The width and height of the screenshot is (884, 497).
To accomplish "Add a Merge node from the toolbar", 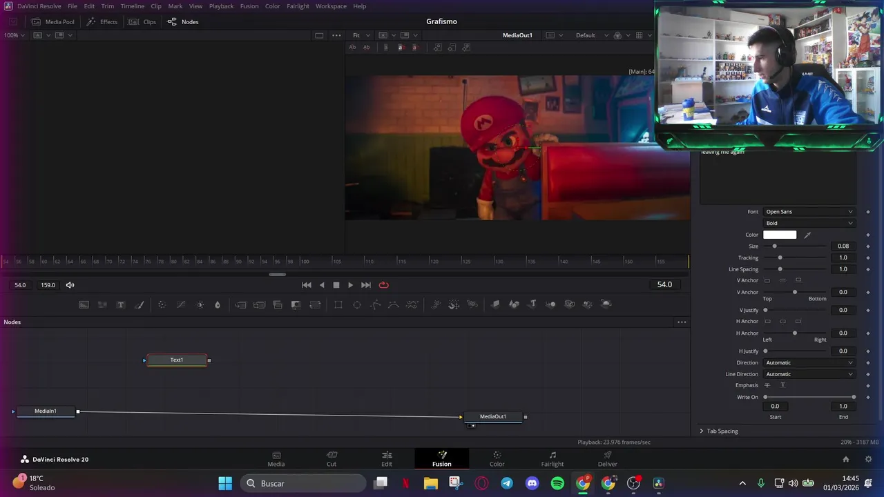I will (x=240, y=304).
